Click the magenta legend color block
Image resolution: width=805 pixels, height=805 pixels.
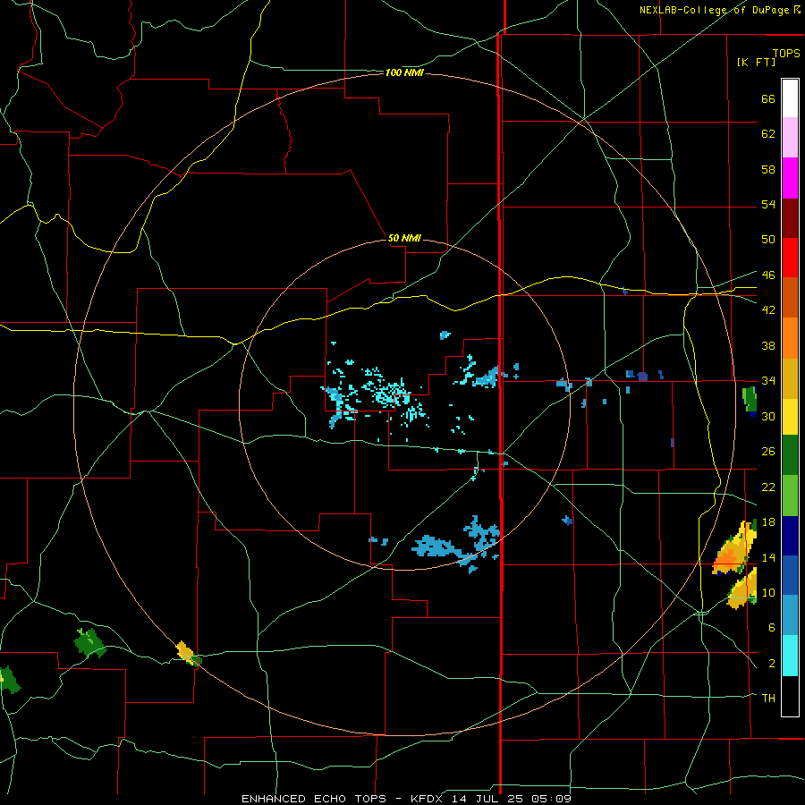tap(790, 178)
